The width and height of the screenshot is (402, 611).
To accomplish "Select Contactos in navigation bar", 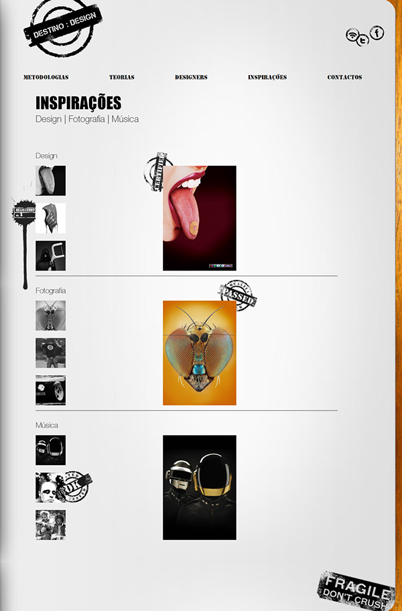I will coord(344,77).
